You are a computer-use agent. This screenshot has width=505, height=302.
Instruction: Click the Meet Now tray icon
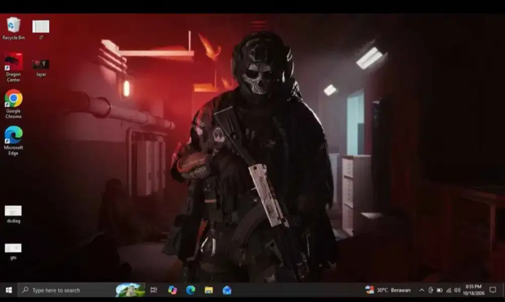tap(431, 290)
